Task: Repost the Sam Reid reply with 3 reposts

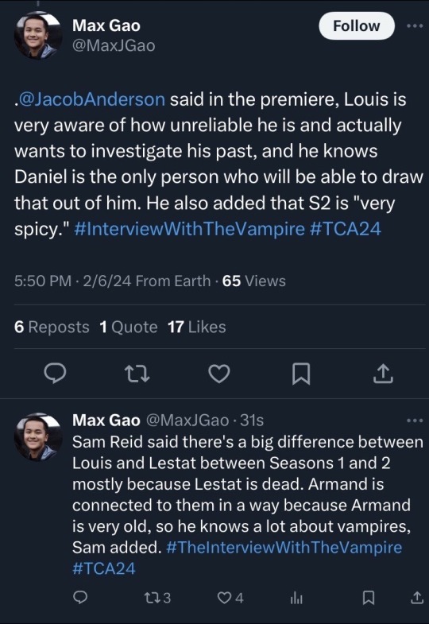Action: pos(157,597)
